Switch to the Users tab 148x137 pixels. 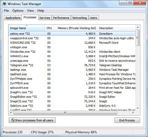coord(93,18)
